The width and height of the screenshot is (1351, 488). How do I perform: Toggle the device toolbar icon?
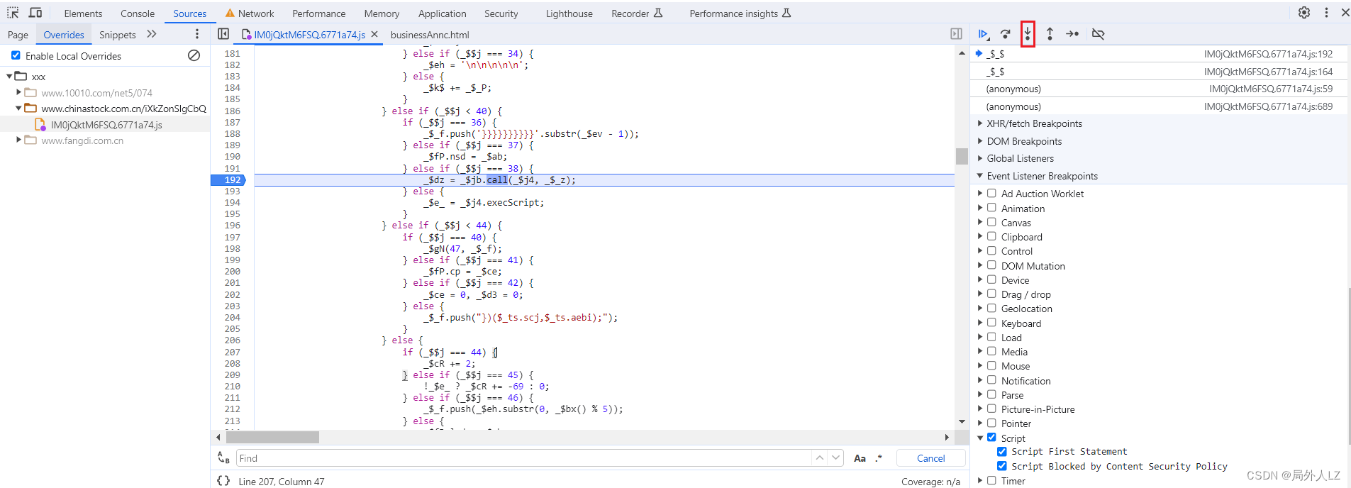tap(35, 13)
